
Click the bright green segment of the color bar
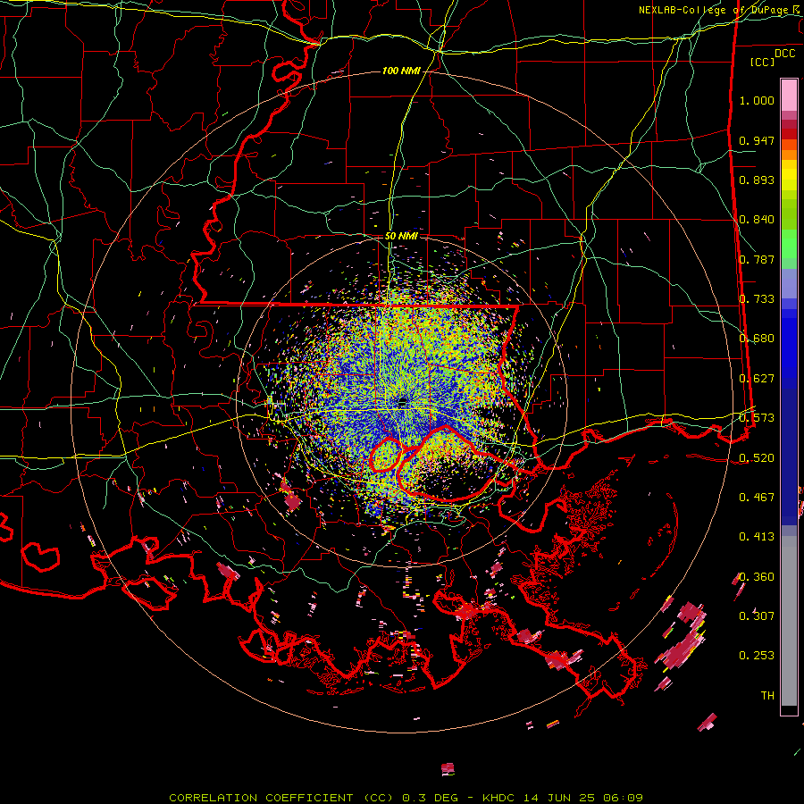pos(789,244)
